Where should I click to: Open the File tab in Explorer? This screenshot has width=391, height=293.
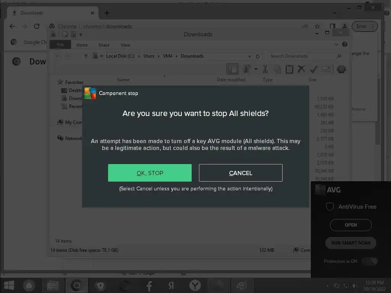(x=60, y=45)
